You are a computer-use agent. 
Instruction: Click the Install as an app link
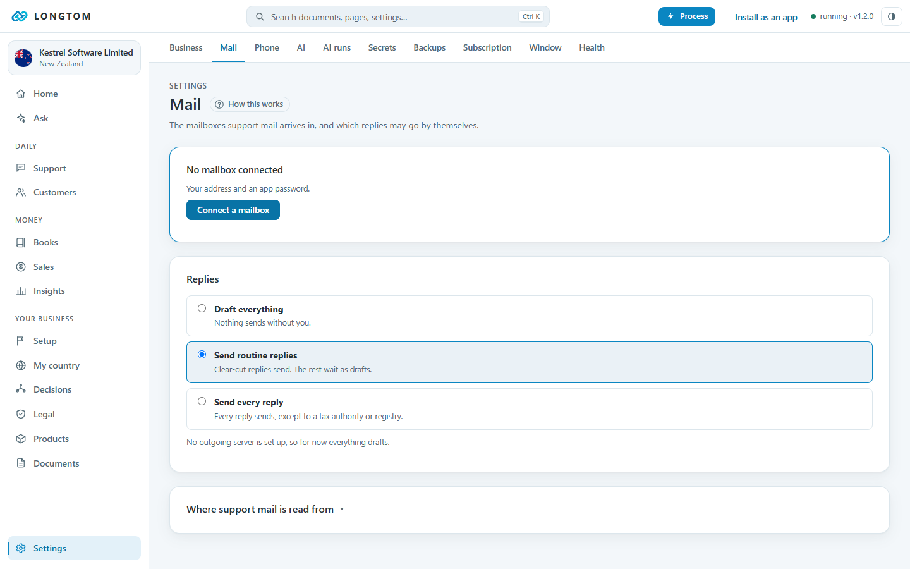coord(766,17)
